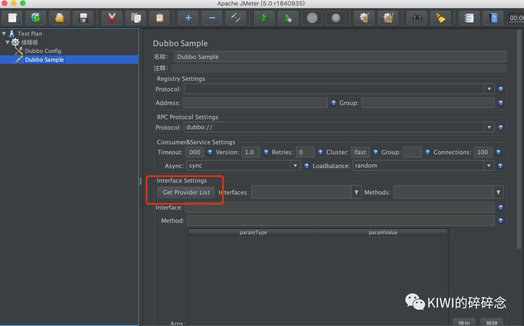The width and height of the screenshot is (524, 326).
Task: Click the Reset search brush icon
Action: pyautogui.click(x=441, y=17)
